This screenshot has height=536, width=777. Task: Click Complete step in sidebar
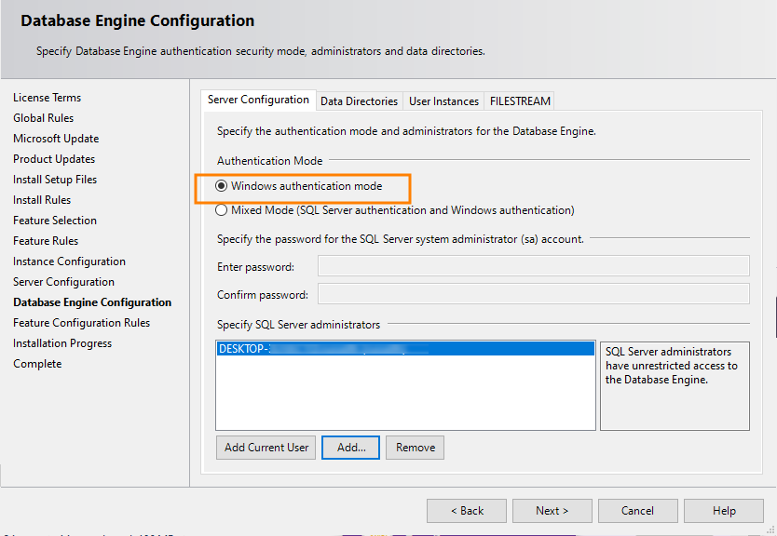point(37,364)
